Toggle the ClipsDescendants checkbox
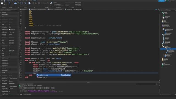This screenshot has width=176, height=99. (9, 59)
